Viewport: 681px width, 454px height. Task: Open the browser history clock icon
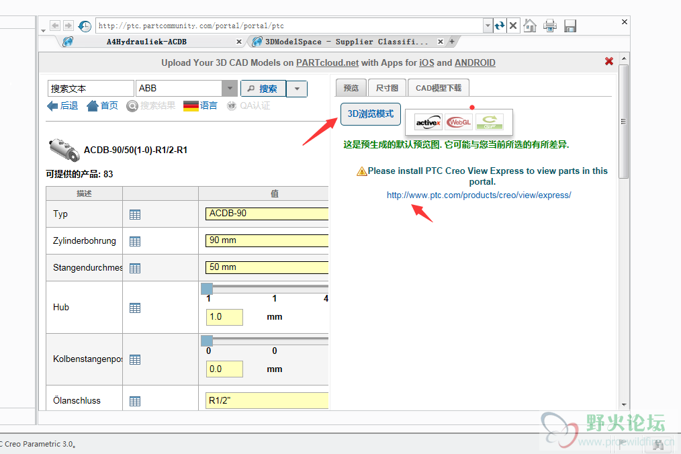pos(85,26)
